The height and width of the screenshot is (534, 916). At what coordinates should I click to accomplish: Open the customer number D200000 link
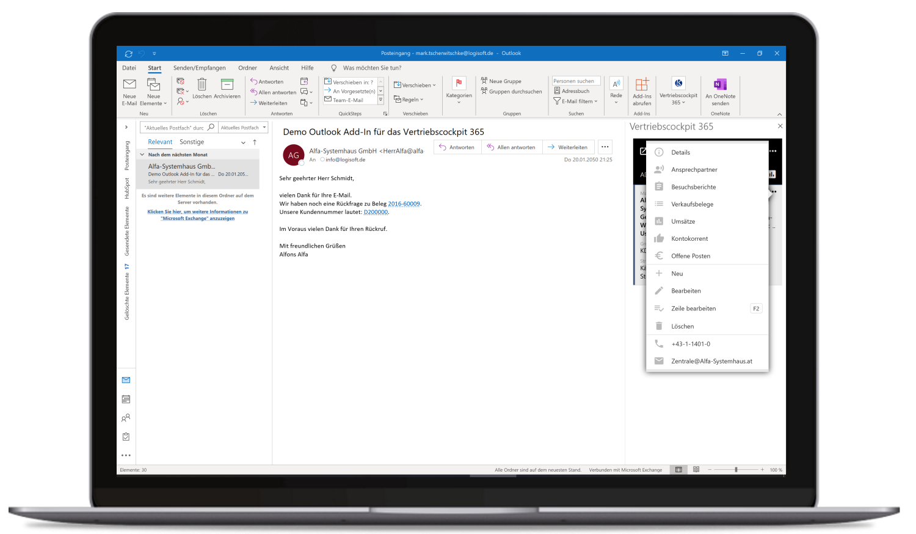pyautogui.click(x=376, y=213)
